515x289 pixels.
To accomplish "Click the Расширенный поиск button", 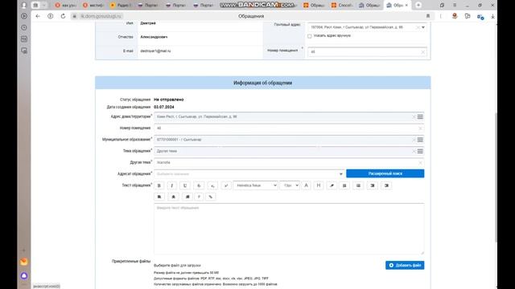I will 385,173.
